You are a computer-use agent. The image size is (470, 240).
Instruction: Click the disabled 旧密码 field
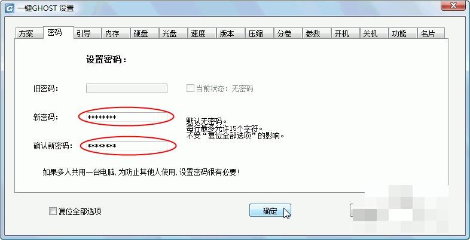click(x=127, y=88)
